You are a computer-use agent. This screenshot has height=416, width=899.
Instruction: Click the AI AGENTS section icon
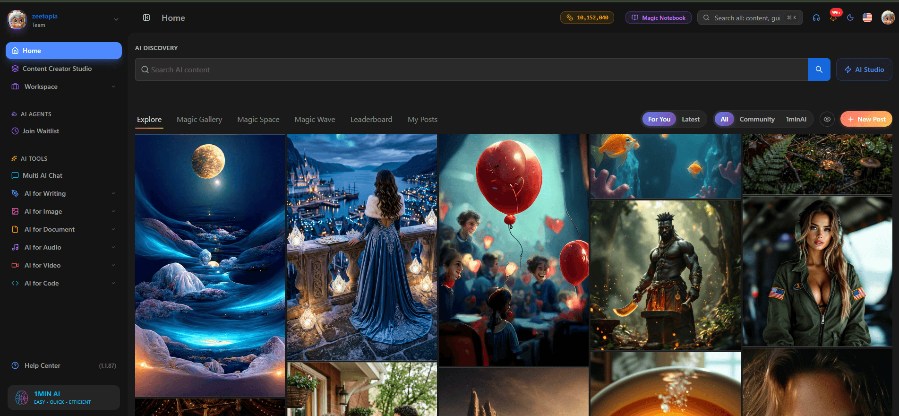(x=14, y=114)
